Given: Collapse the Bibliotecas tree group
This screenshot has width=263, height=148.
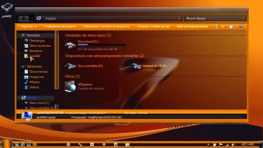Looking at the screenshot, I should point(20,67).
